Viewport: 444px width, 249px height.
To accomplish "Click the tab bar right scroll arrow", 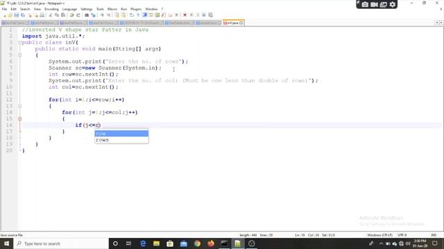I will coord(441,23).
